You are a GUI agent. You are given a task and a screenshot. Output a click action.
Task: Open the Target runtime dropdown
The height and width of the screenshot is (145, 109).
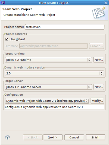[x=48, y=60]
